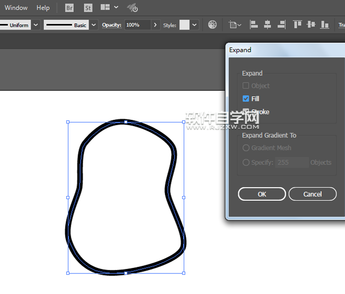Click vertical align top icon
Screen dimensions: 345x294
tap(297, 25)
